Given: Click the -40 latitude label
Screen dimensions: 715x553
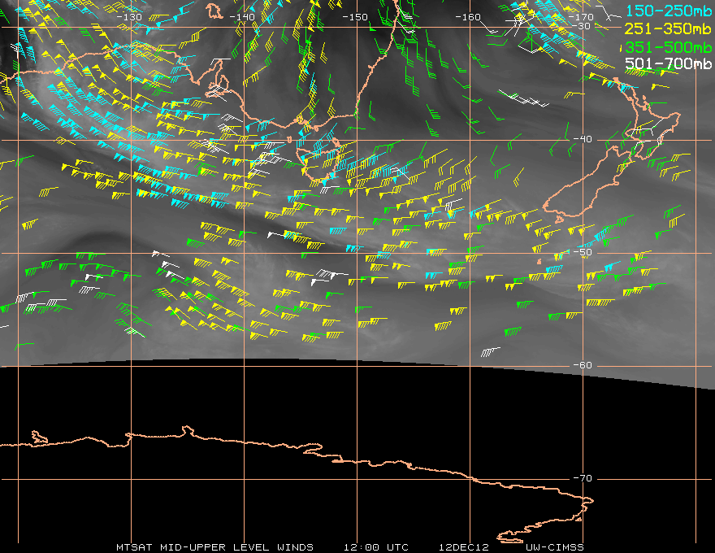Looking at the screenshot, I should 583,139.
